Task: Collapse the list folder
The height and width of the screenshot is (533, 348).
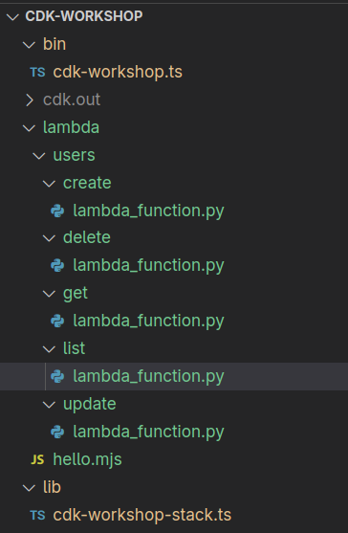Action: 49,348
